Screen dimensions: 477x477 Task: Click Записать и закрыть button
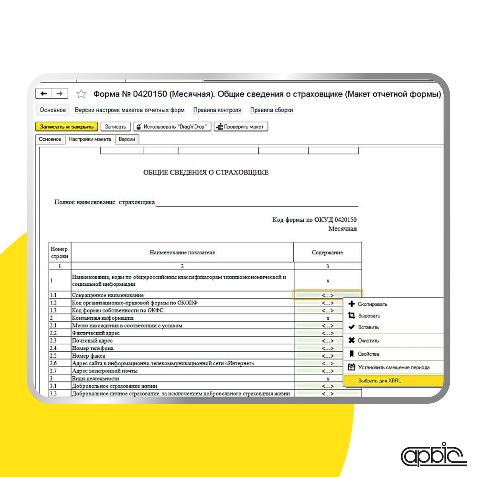coord(66,126)
